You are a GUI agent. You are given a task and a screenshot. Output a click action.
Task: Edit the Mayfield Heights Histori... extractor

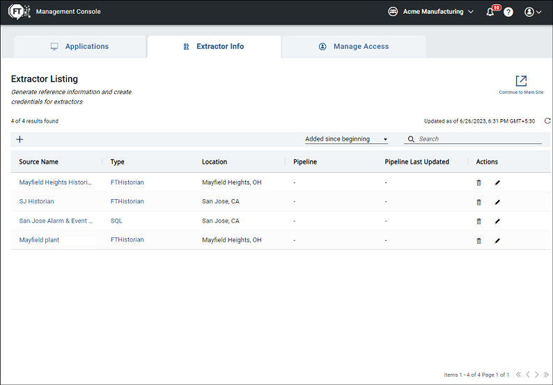pos(497,182)
